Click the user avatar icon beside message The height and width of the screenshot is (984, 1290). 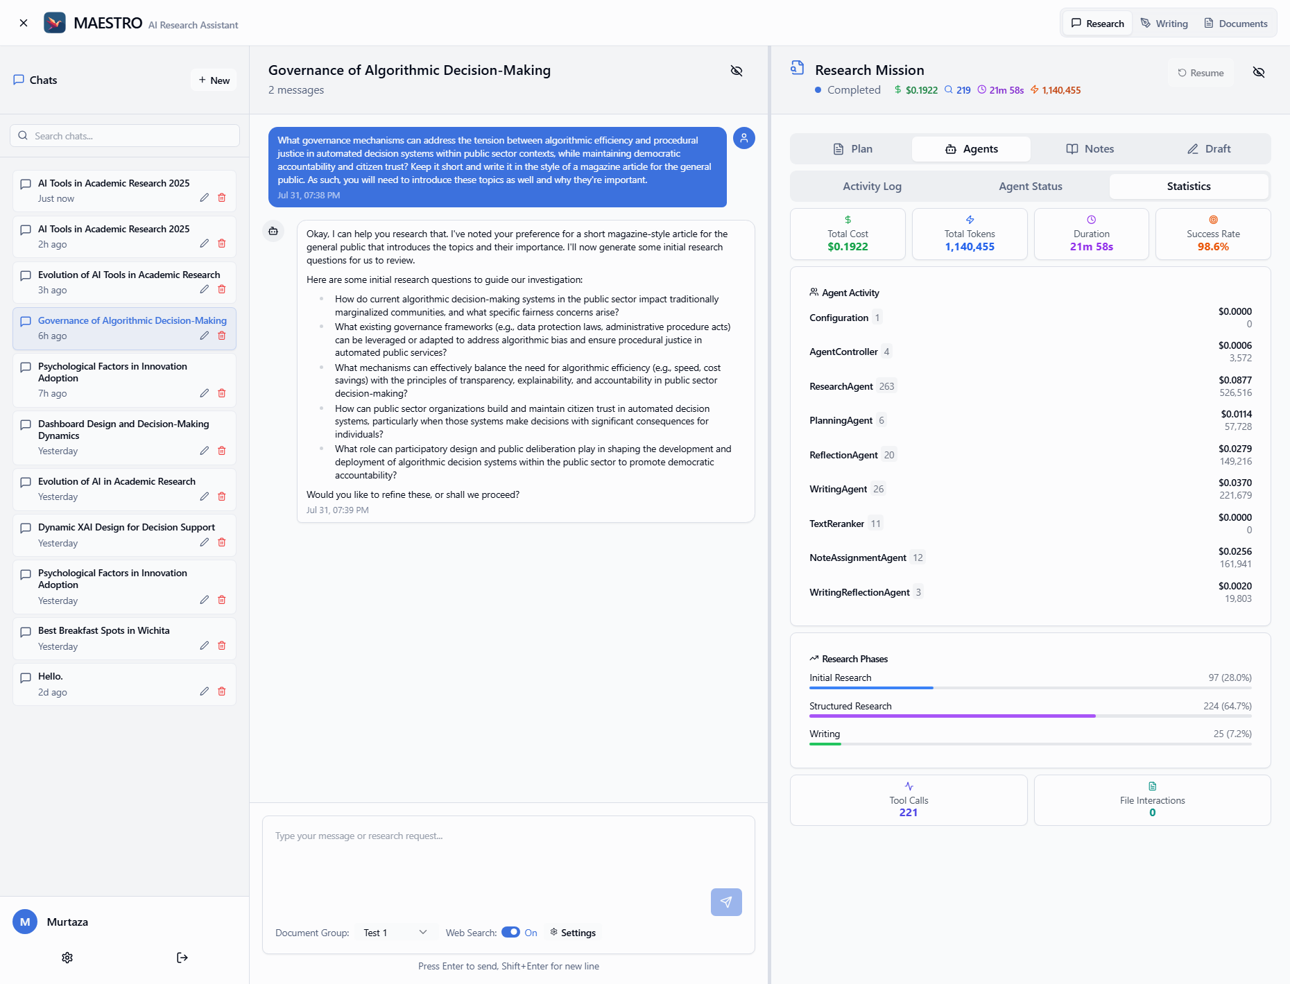point(743,138)
